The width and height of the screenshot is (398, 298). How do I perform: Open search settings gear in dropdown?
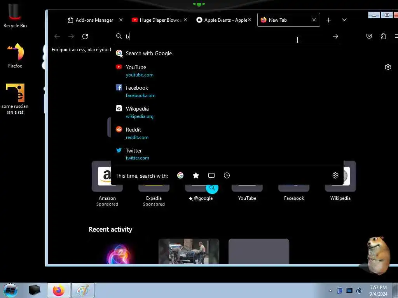tap(335, 175)
